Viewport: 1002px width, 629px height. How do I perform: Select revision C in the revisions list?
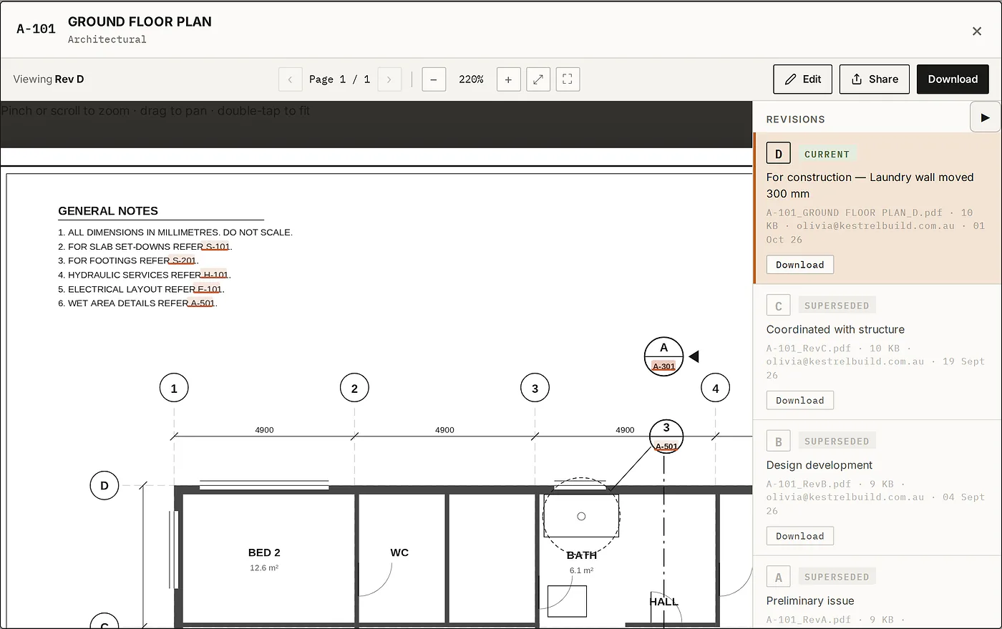(877, 352)
